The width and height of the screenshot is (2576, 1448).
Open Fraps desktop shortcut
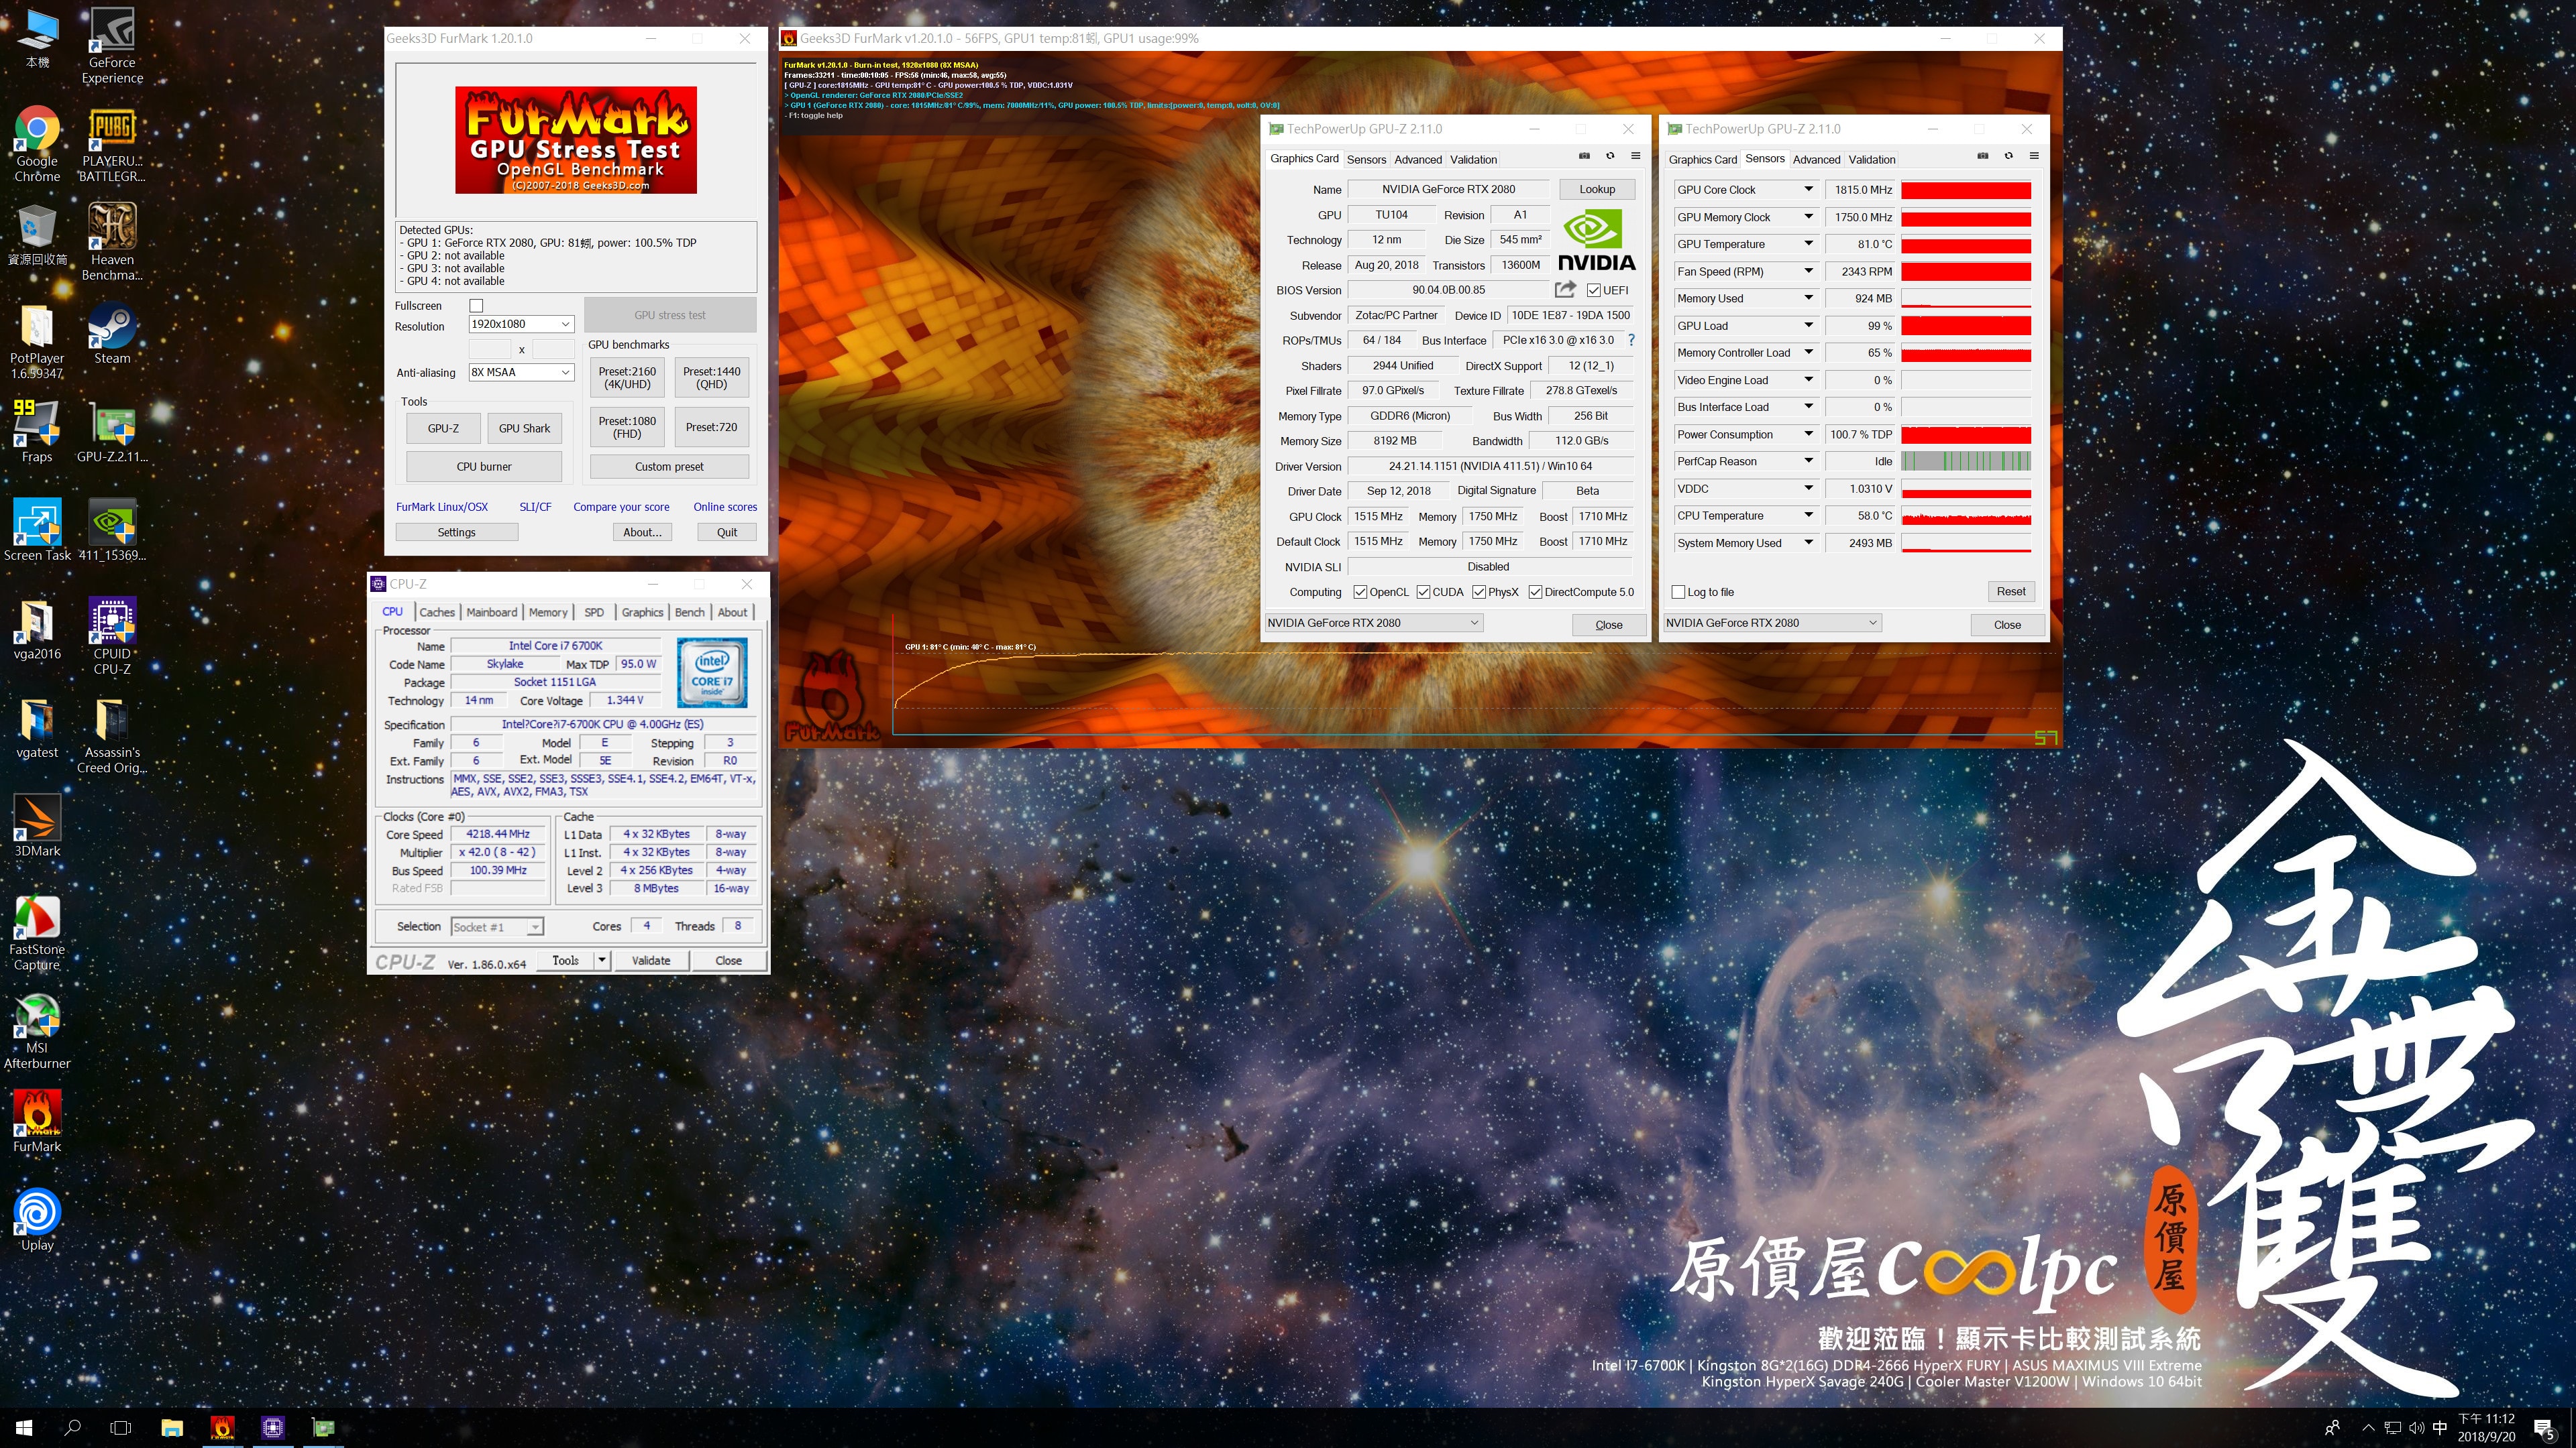[x=37, y=430]
